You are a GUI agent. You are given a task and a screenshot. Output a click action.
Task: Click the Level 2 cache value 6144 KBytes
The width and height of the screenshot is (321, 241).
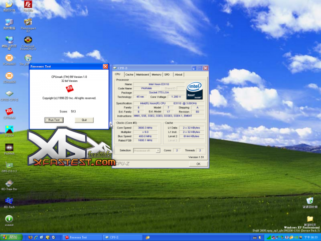point(192,136)
